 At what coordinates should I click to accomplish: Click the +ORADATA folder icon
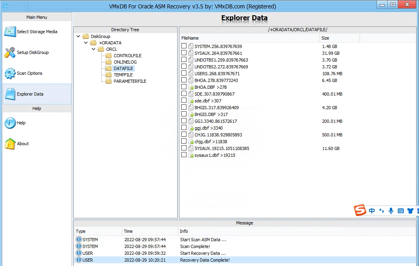[94, 43]
